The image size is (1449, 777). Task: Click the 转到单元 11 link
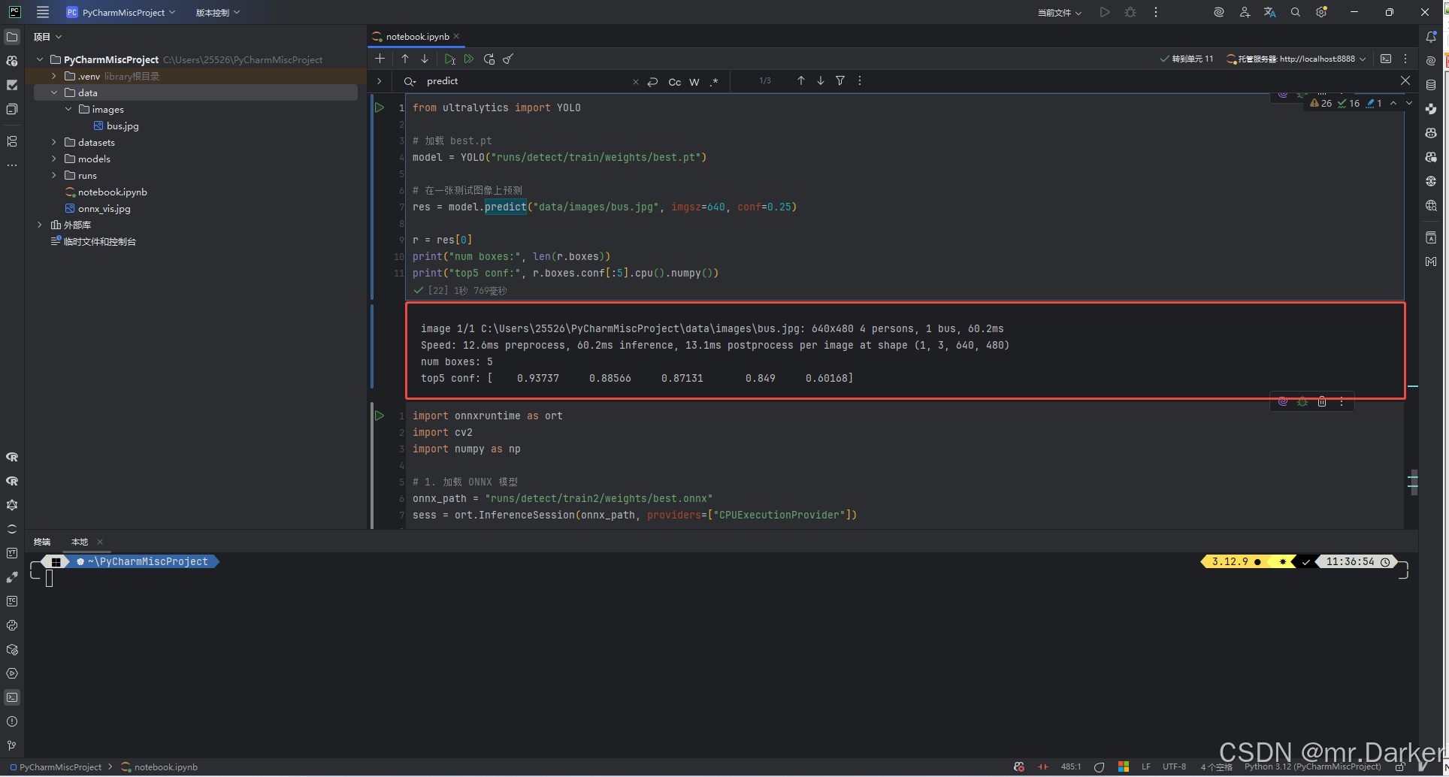[1192, 57]
